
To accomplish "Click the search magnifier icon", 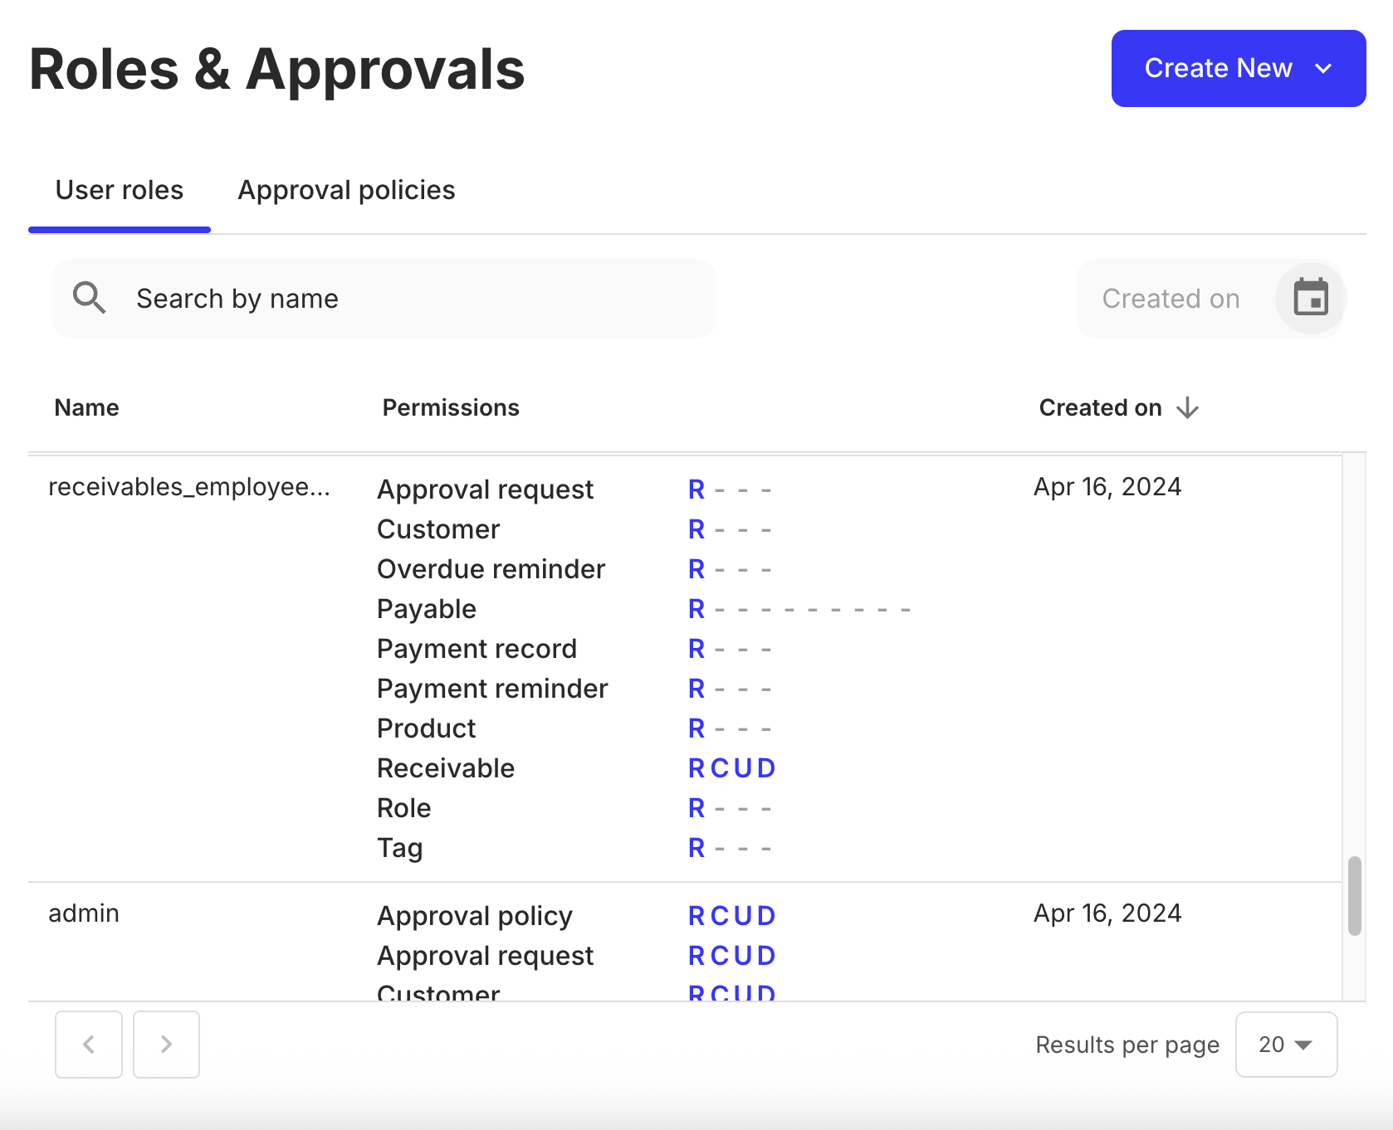I will [x=89, y=298].
